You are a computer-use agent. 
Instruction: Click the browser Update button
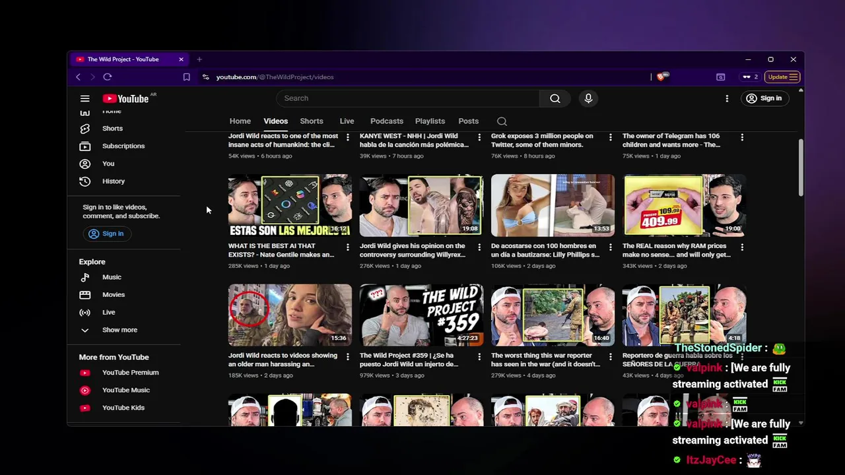click(782, 77)
